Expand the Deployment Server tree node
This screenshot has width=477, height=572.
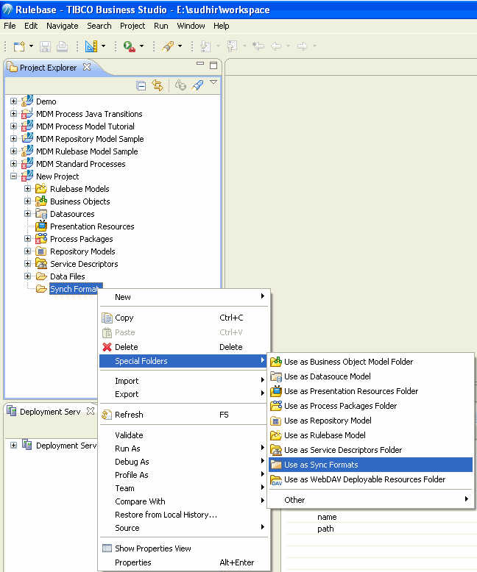click(x=13, y=445)
